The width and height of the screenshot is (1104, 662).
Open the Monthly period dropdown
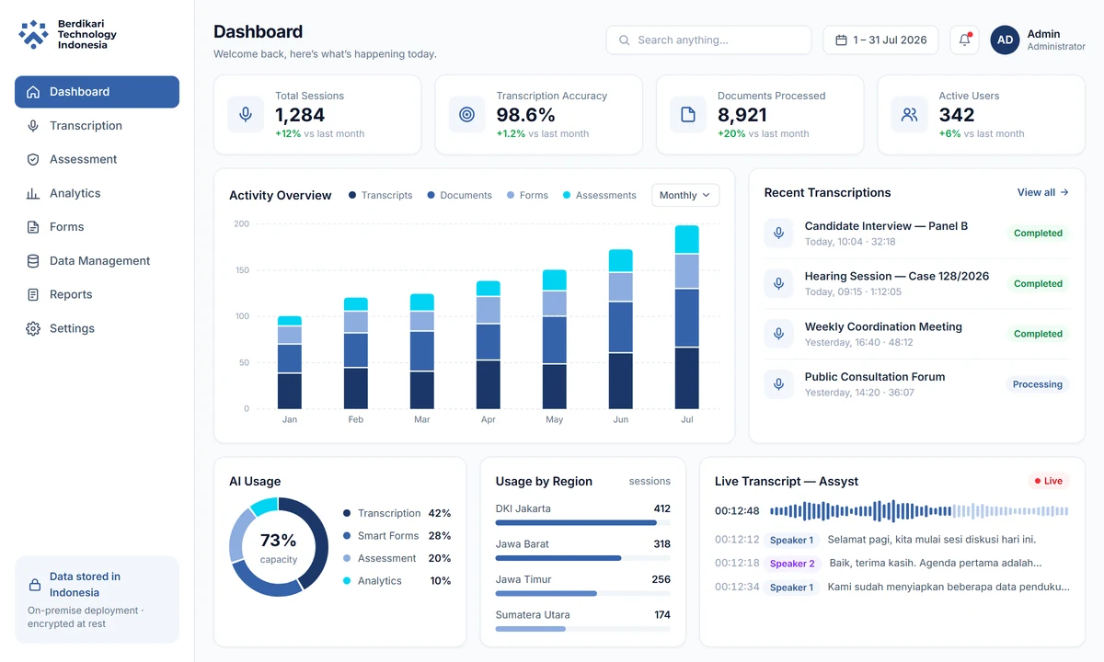[x=685, y=195]
